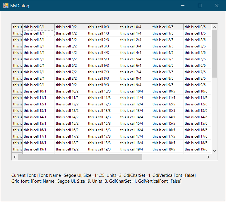Image resolution: width=226 pixels, height=202 pixels.
Task: Click the row header beside cell 19/1
Action: (17, 149)
